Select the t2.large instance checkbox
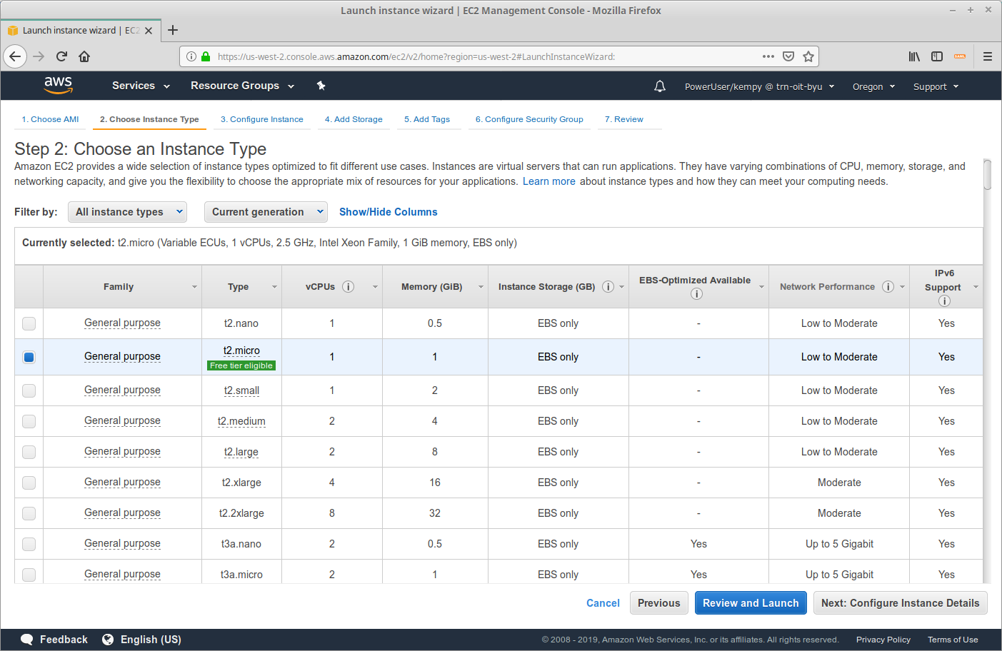Image resolution: width=1002 pixels, height=651 pixels. (x=29, y=452)
